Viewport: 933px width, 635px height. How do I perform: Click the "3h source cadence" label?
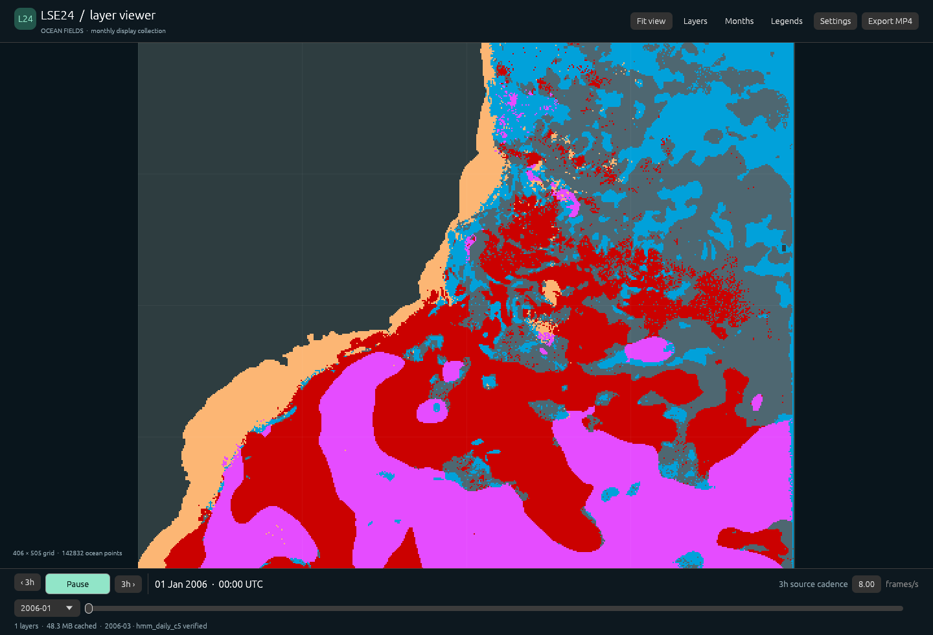(813, 584)
